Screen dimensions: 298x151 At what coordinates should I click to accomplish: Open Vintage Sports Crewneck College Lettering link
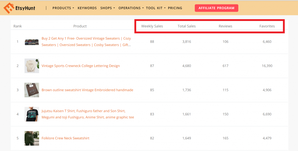[x=81, y=66]
